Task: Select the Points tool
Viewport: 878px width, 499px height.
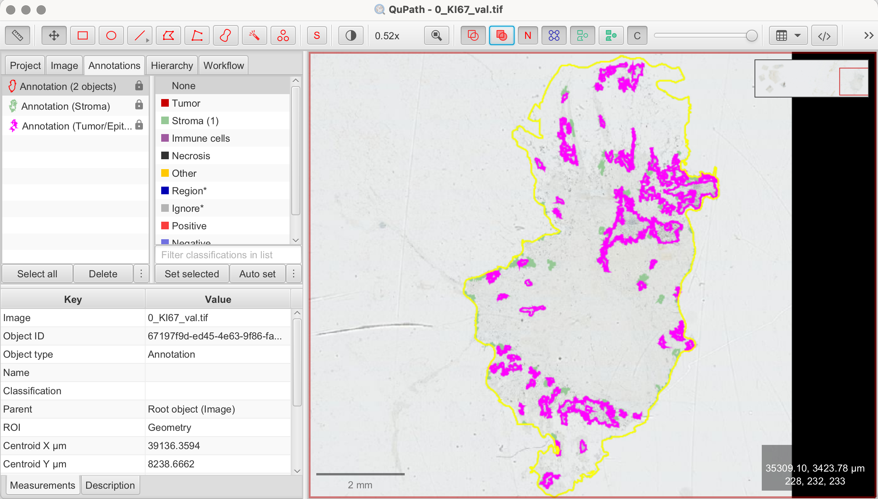Action: coord(283,36)
